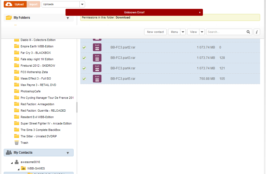Click the WBB-GAMES shared folder icon
266x174 pixels.
coord(23,168)
